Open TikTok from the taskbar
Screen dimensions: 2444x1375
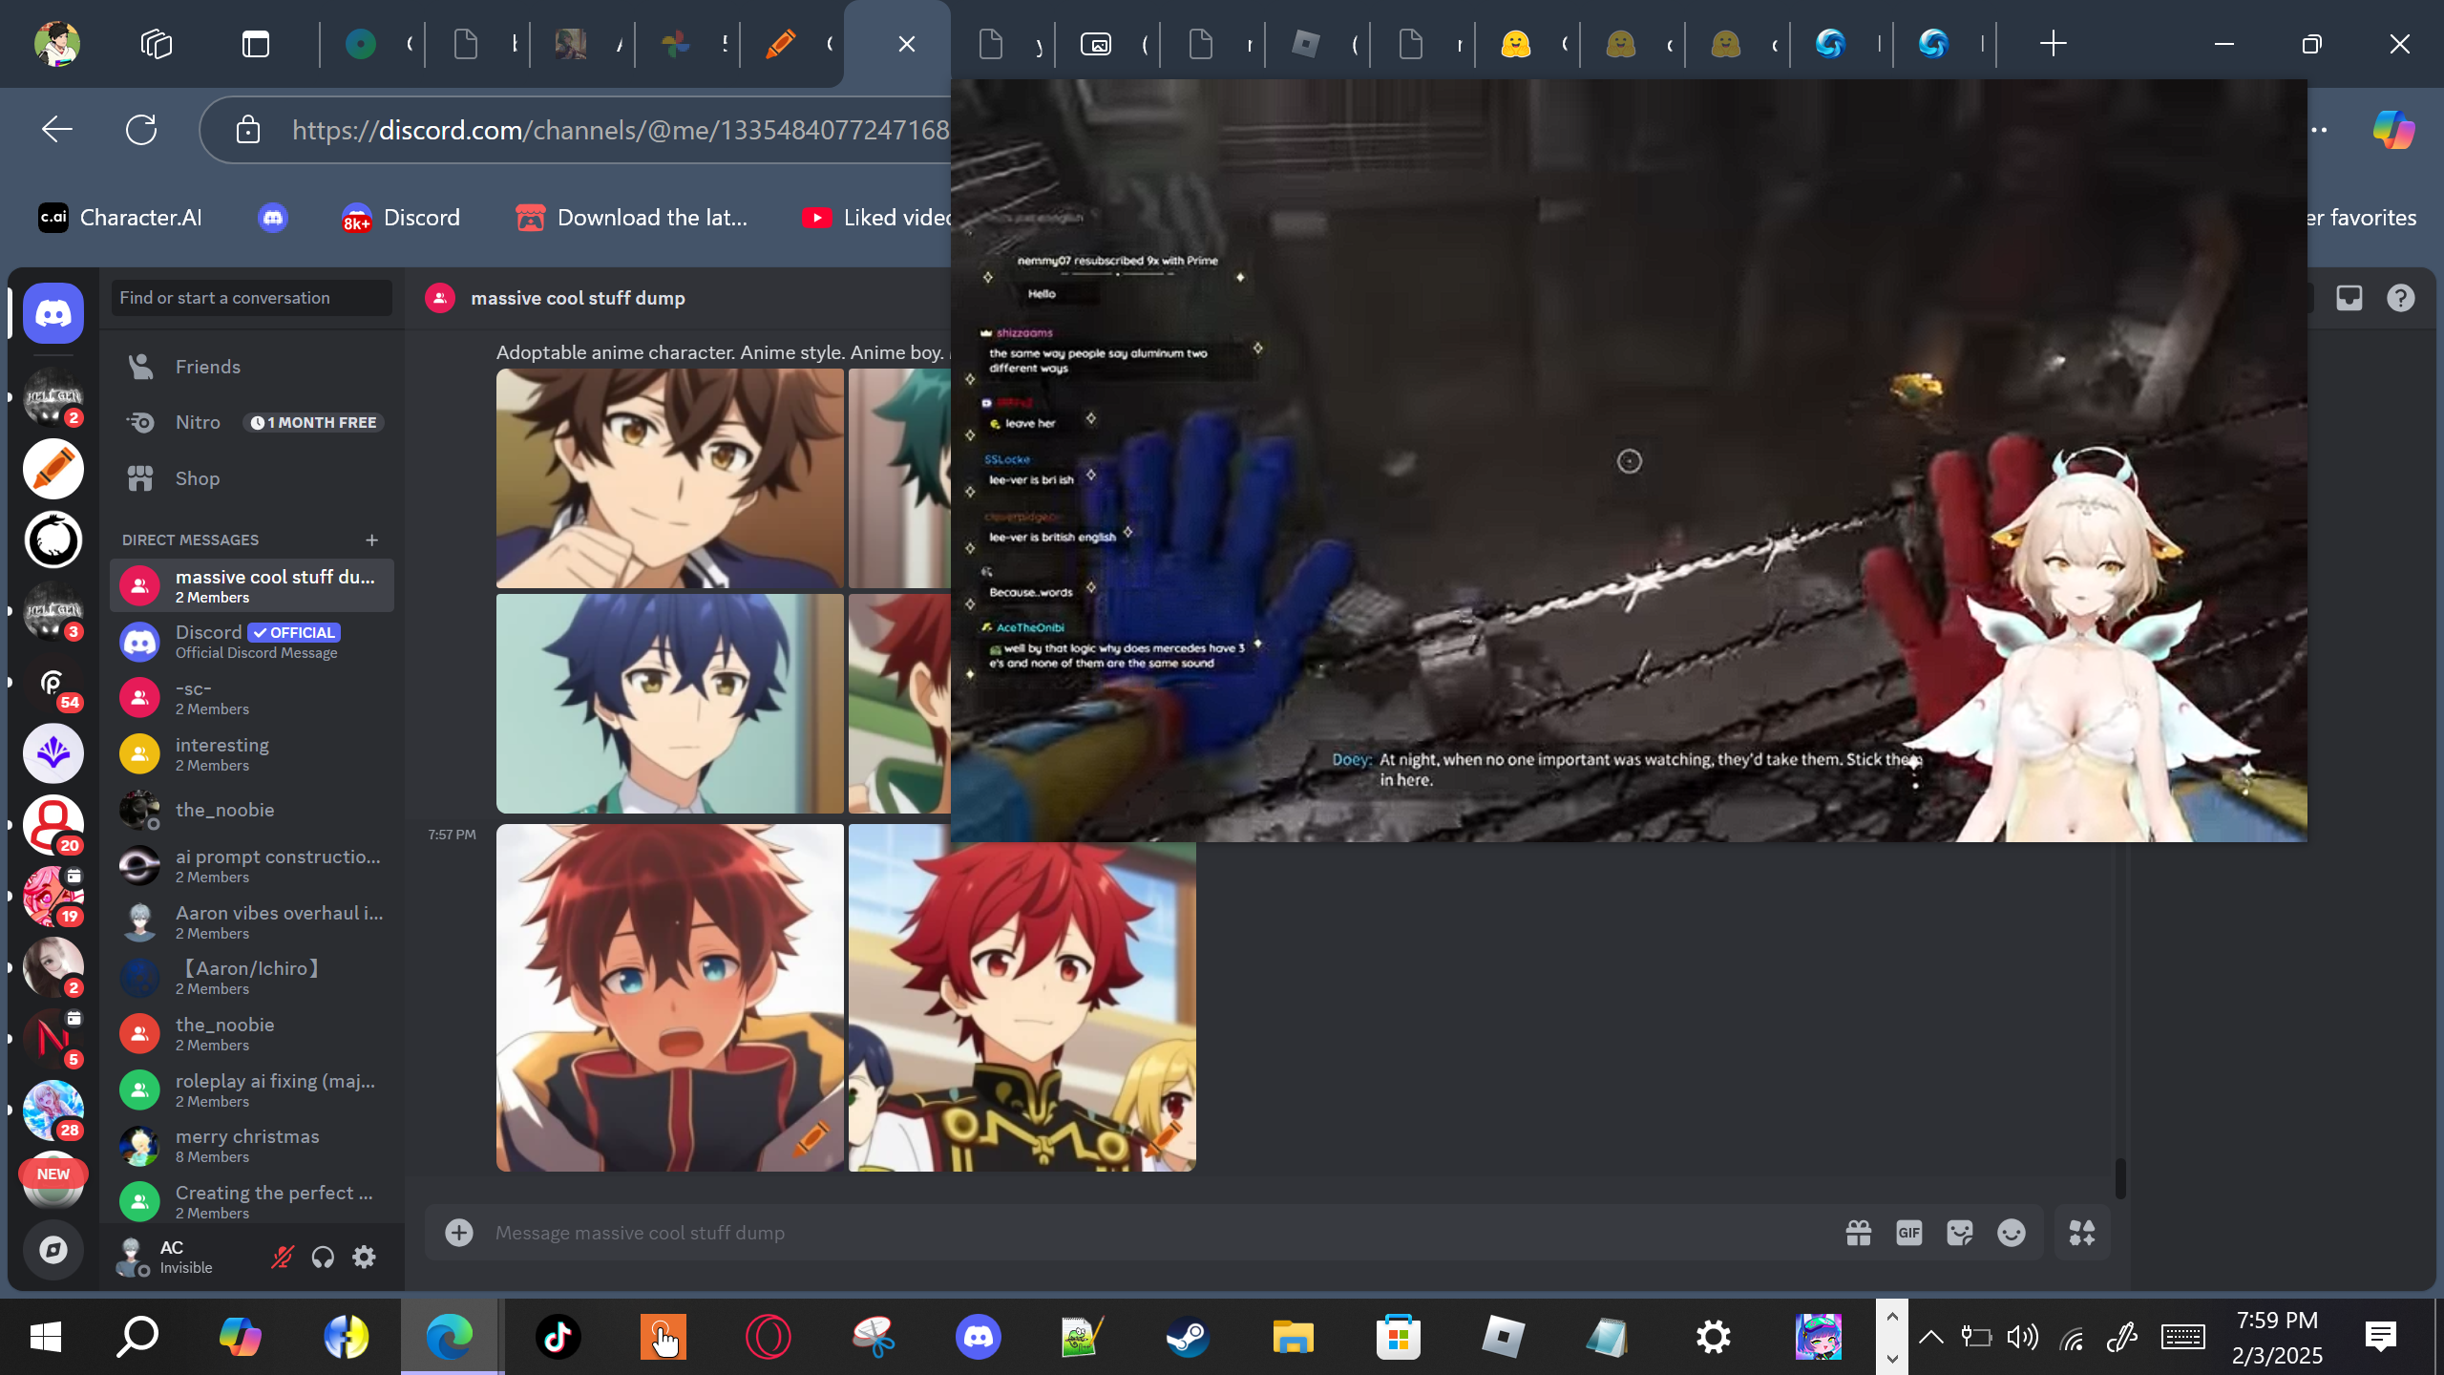click(558, 1337)
